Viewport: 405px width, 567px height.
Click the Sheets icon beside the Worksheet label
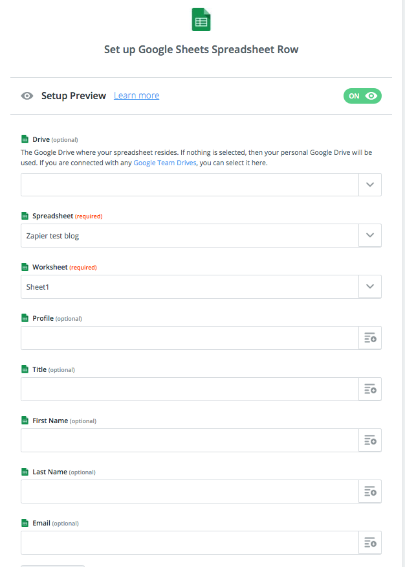point(26,266)
